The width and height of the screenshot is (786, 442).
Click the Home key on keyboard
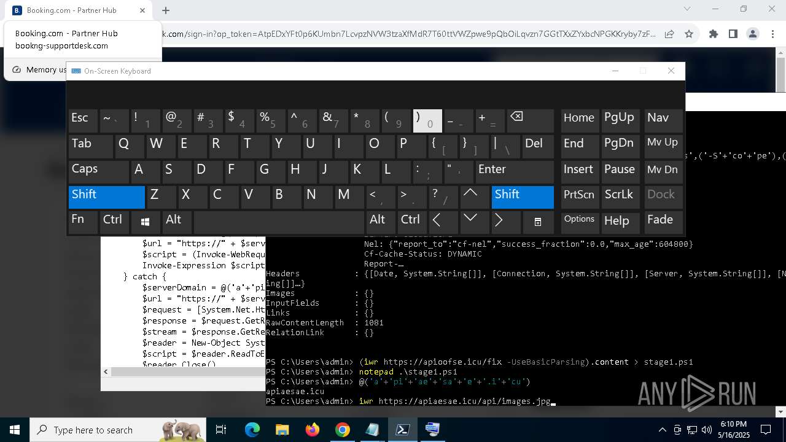point(580,120)
